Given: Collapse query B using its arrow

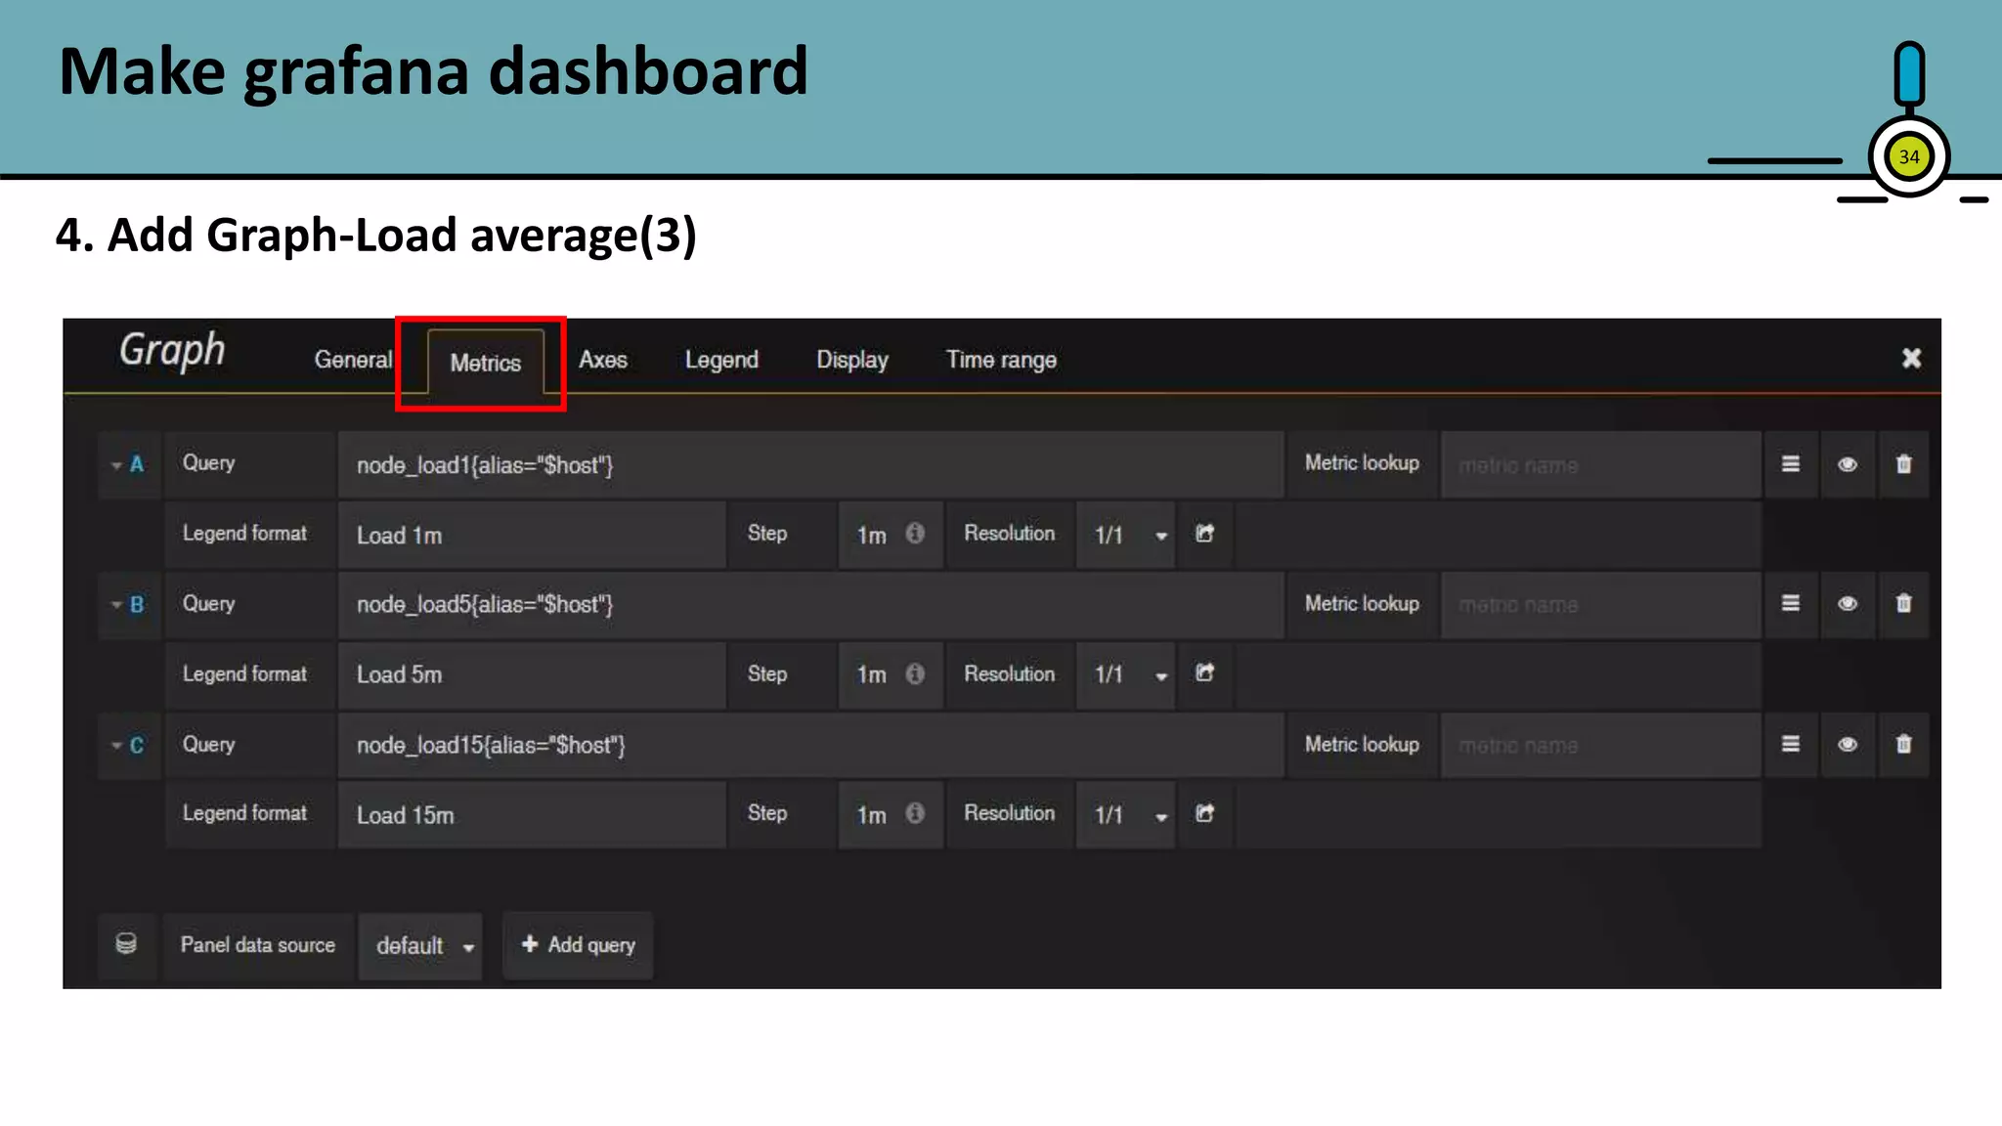Looking at the screenshot, I should (117, 605).
